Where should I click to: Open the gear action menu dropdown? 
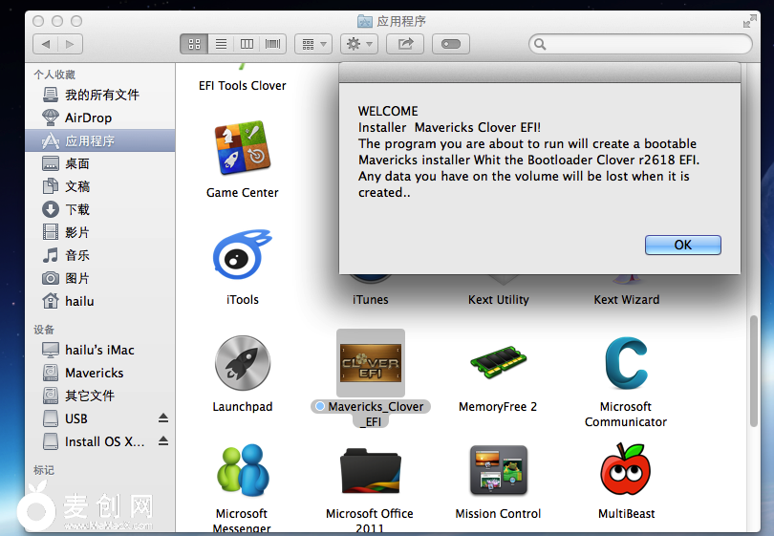(x=358, y=44)
